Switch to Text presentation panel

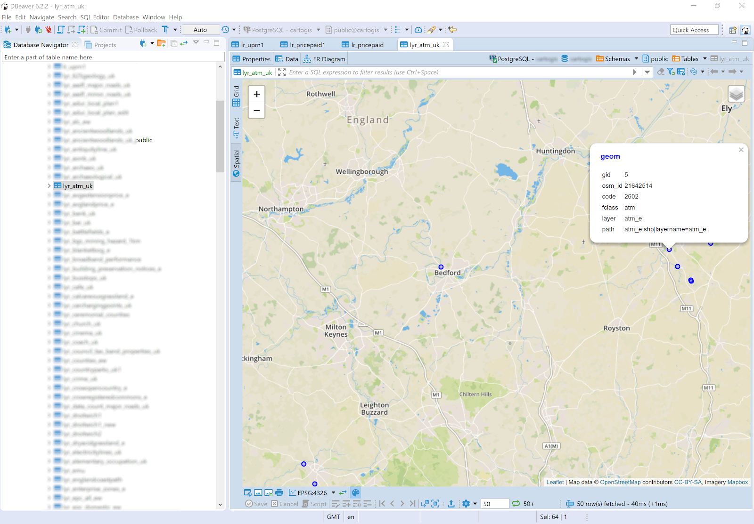click(x=236, y=128)
